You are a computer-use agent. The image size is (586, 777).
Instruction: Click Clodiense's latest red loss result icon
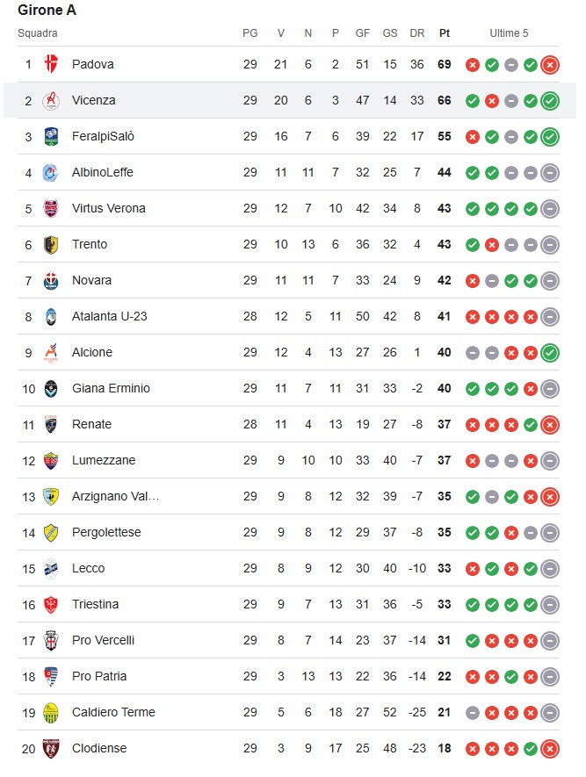(550, 749)
